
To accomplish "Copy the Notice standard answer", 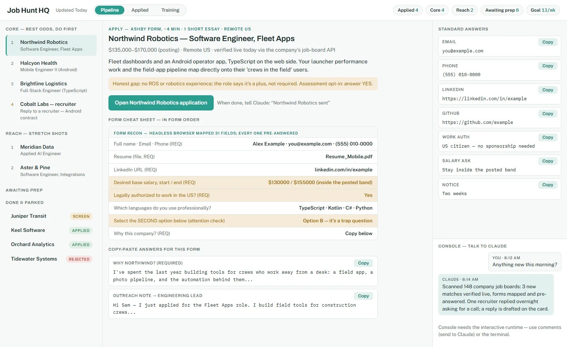I will (x=548, y=185).
